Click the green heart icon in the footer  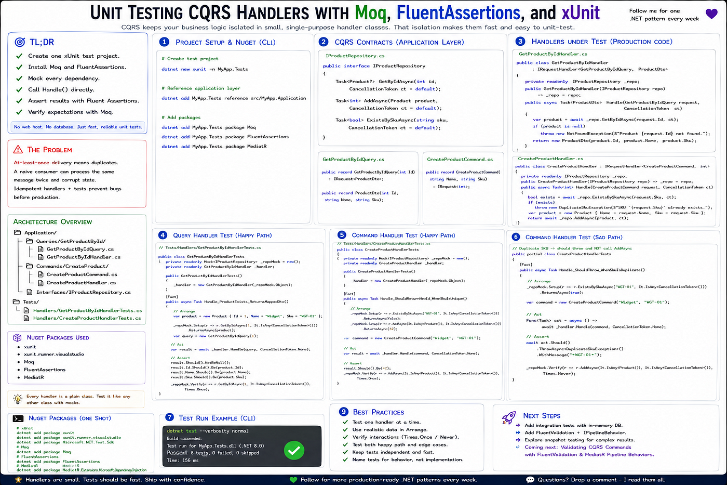tap(293, 480)
